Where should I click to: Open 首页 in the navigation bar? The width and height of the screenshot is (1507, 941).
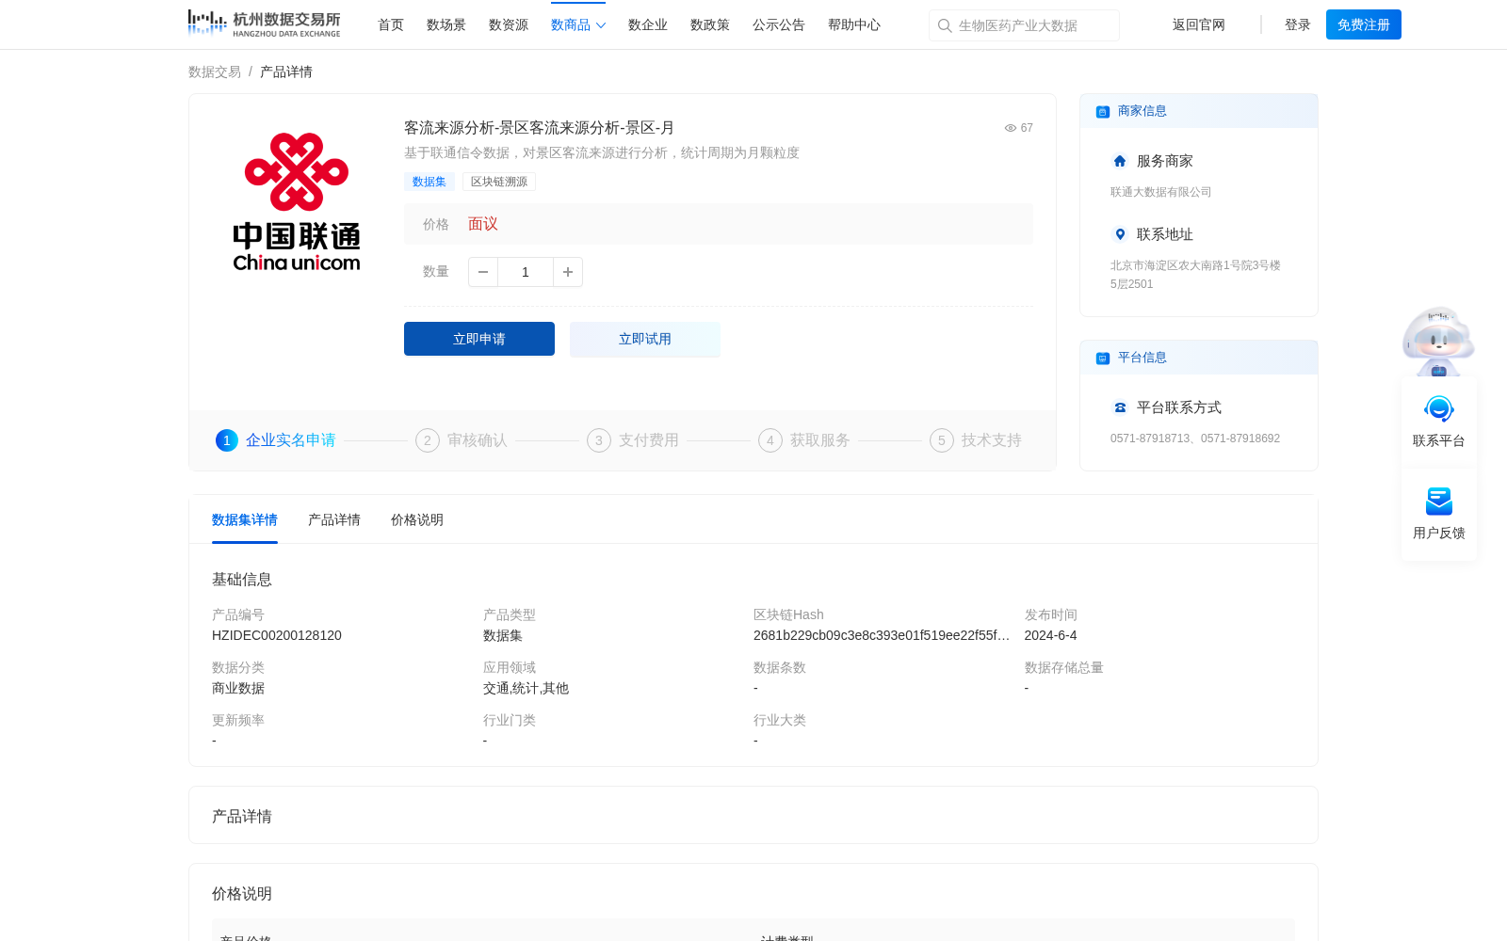391,25
